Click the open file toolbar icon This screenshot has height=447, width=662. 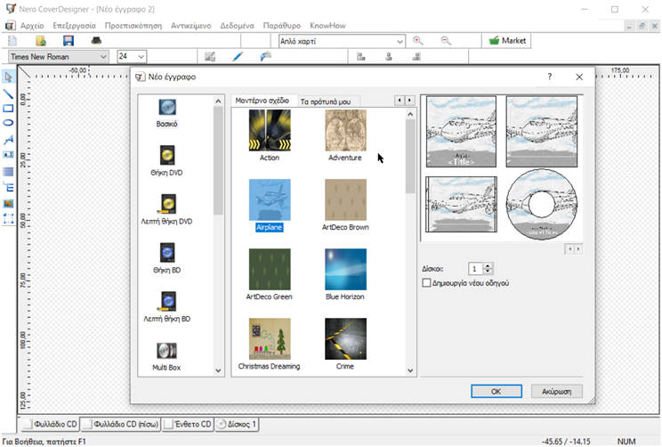pyautogui.click(x=41, y=41)
